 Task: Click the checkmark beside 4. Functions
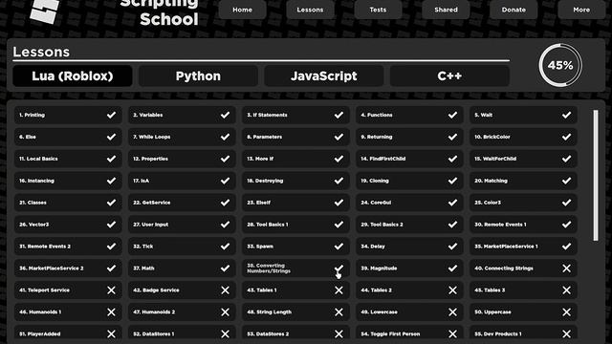point(452,115)
